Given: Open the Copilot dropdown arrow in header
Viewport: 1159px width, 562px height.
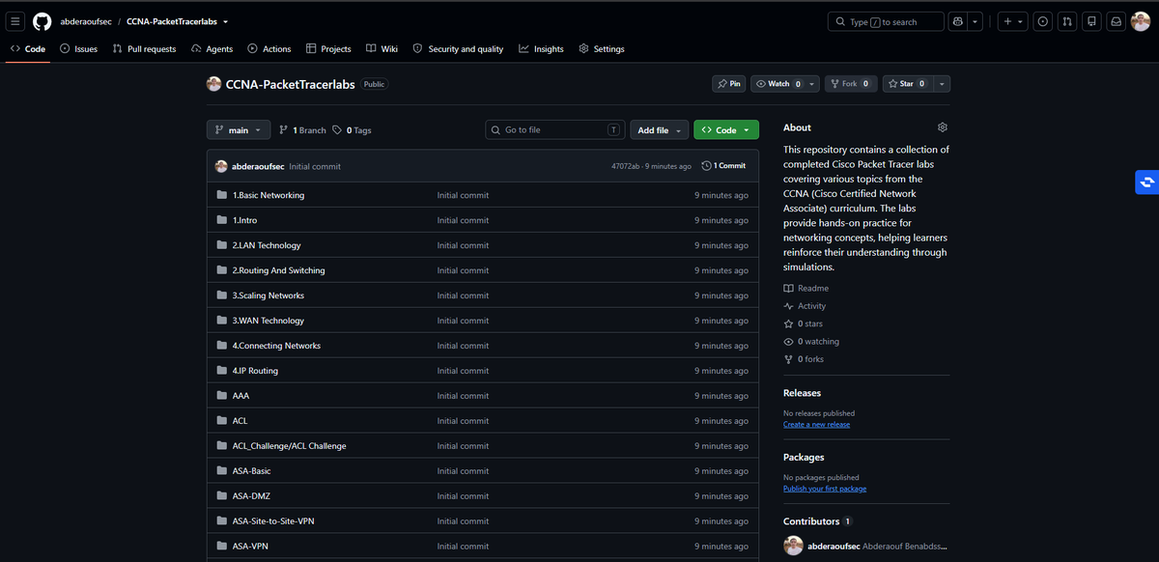Looking at the screenshot, I should pos(975,21).
